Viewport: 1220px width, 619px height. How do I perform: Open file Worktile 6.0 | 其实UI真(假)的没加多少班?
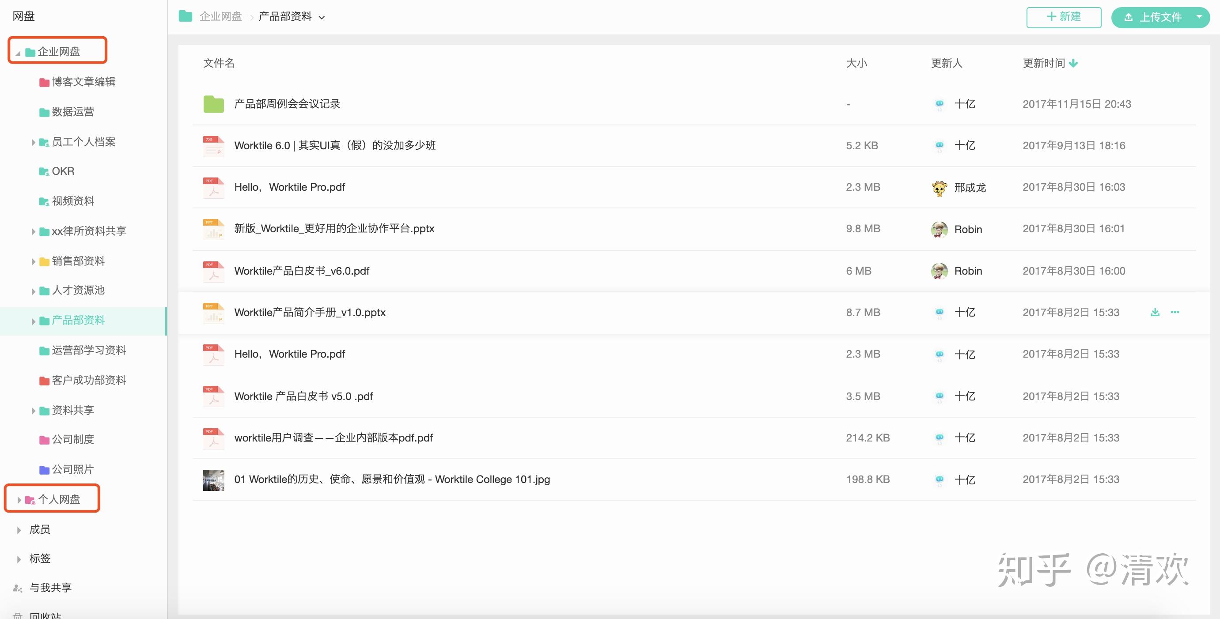tap(335, 145)
